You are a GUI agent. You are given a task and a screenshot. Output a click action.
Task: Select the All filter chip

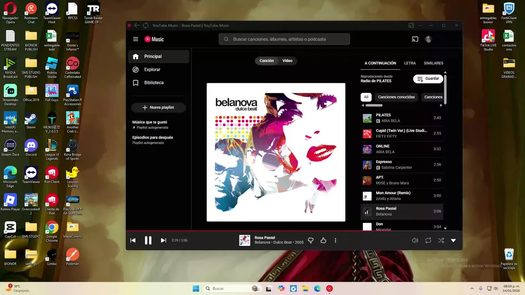pos(366,97)
